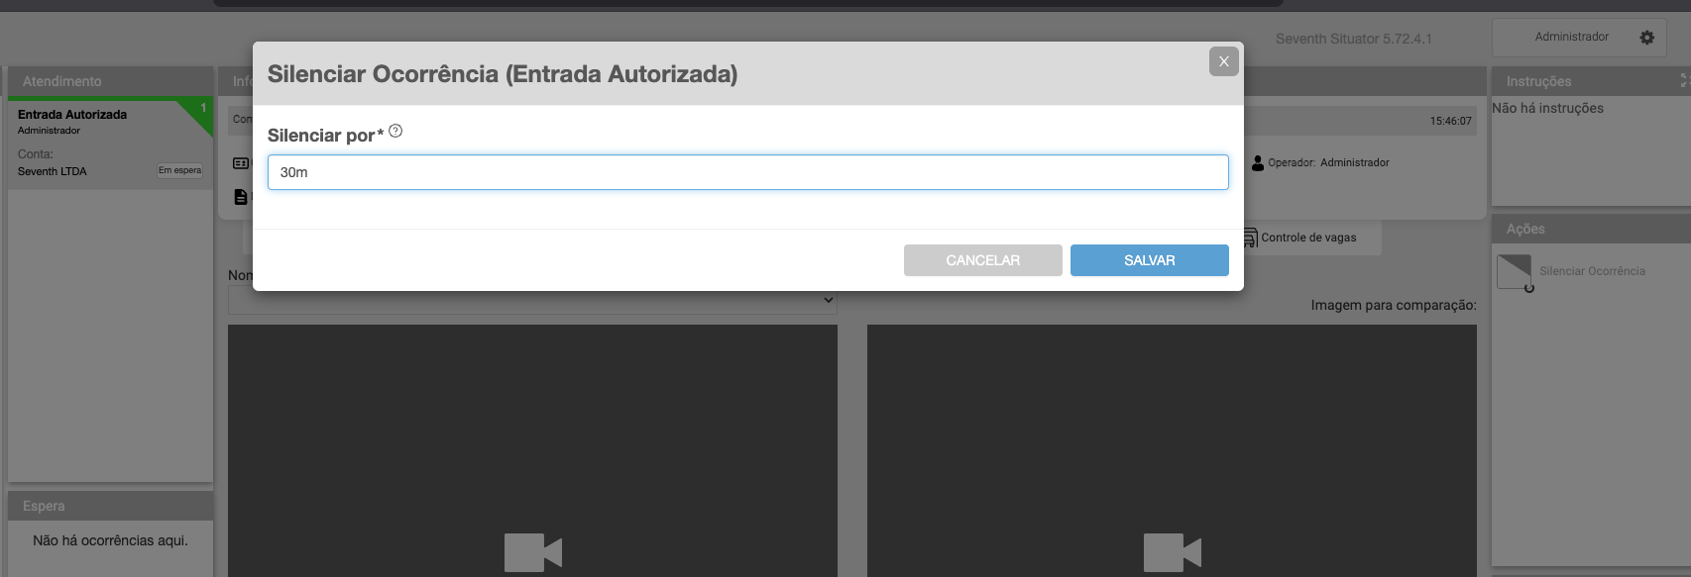Open the Administrador user menu
This screenshot has height=577, width=1691.
pos(1571,38)
